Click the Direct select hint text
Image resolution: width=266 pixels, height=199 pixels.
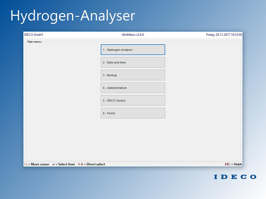(96, 164)
